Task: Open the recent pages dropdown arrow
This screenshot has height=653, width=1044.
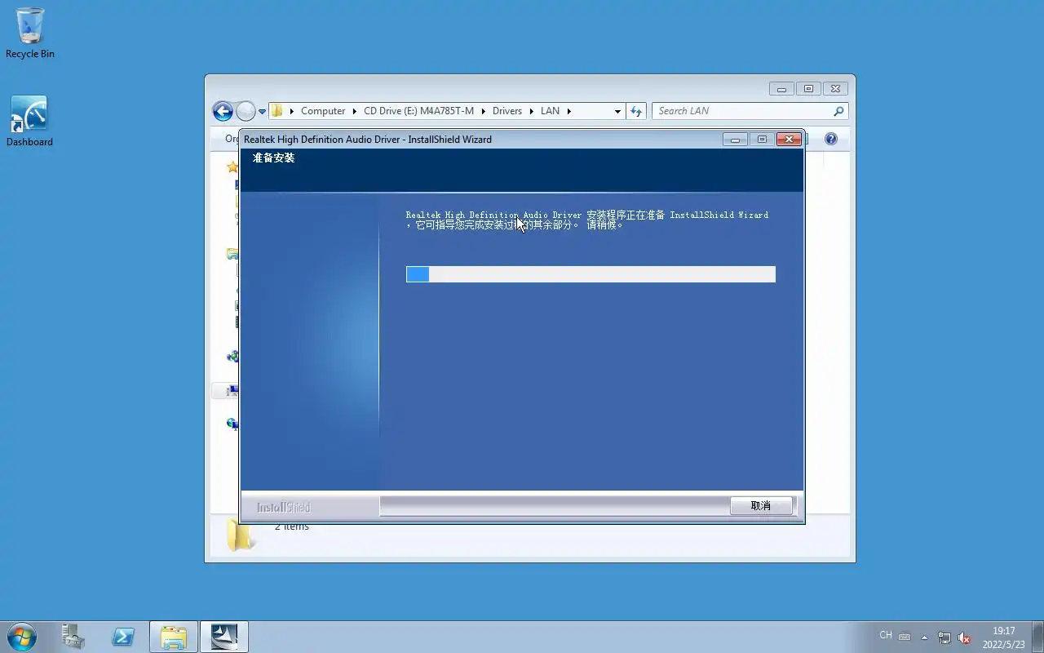Action: click(262, 112)
